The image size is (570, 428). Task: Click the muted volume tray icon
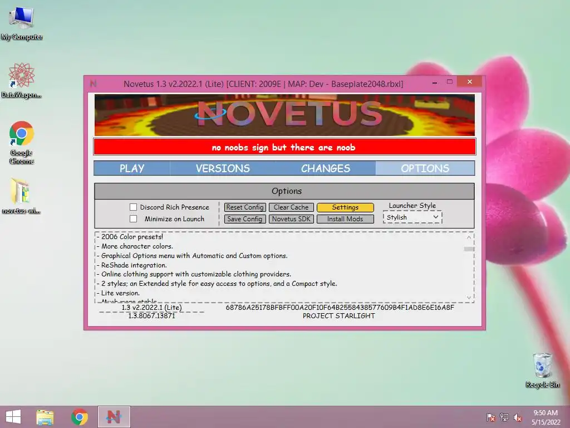(x=518, y=417)
